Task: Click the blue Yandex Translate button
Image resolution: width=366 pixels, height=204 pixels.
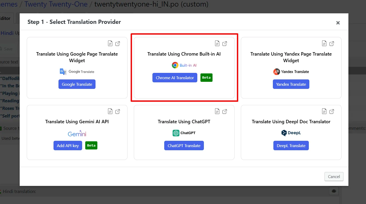Action: (x=291, y=84)
